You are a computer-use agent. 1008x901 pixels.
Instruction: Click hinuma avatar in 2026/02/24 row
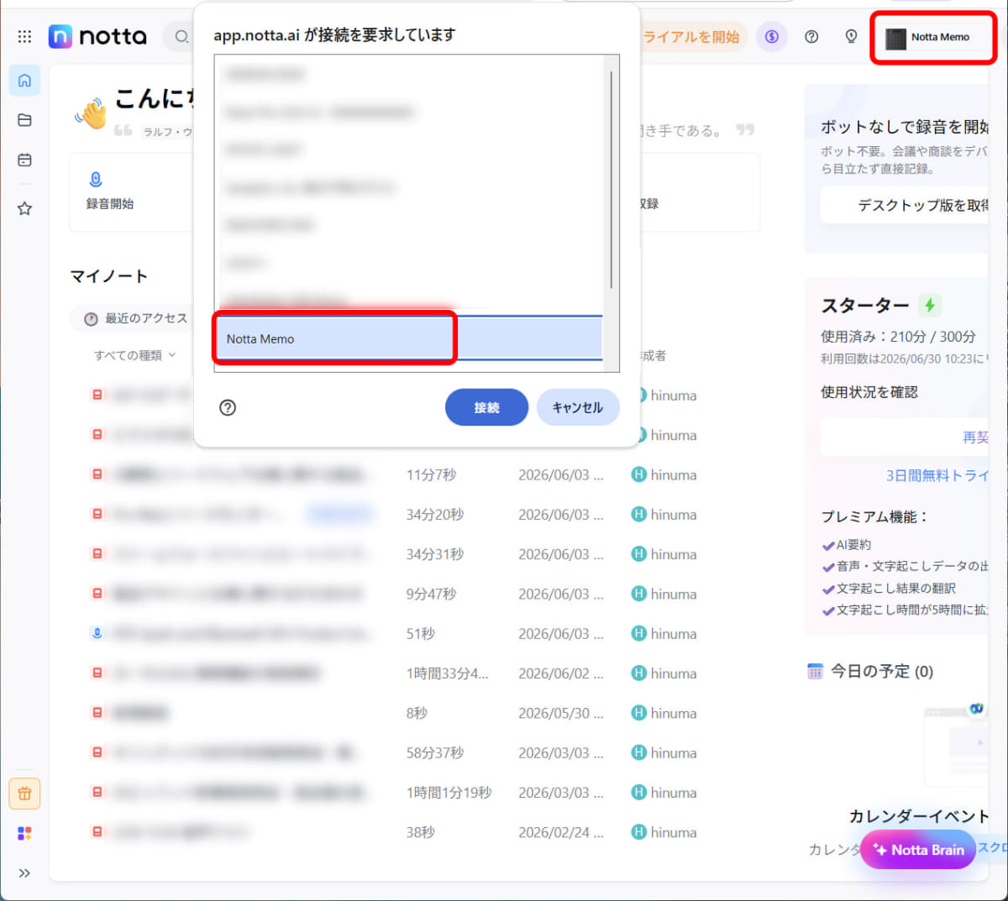(x=638, y=832)
